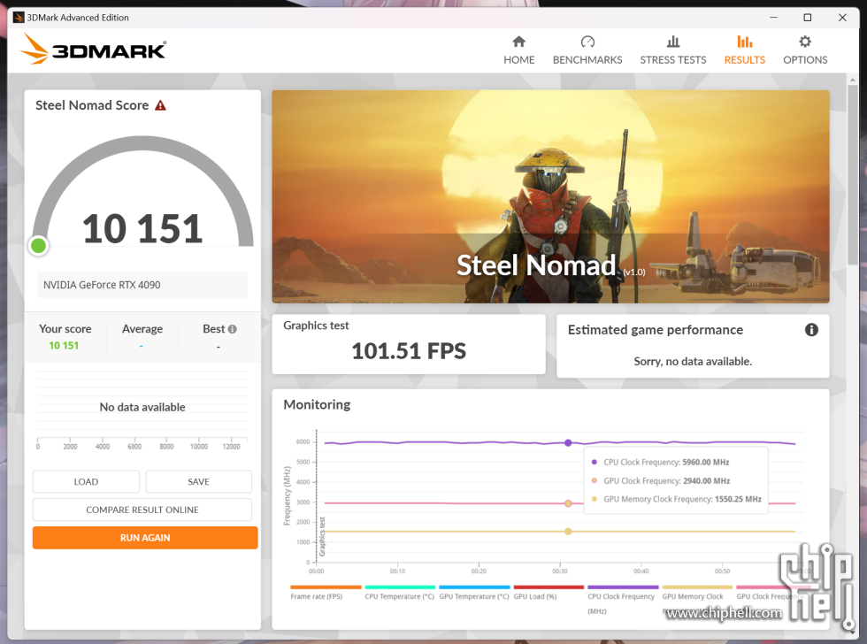The width and height of the screenshot is (867, 644).
Task: Click 'Sorry, no data available.' text
Action: [x=693, y=362]
